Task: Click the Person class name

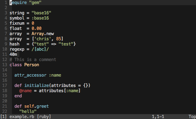Action: [32, 65]
